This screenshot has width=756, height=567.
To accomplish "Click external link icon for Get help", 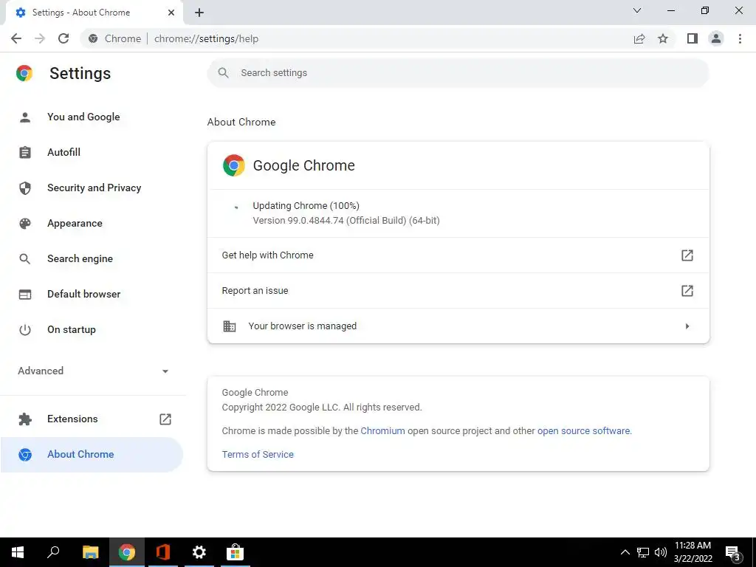I will pyautogui.click(x=687, y=255).
